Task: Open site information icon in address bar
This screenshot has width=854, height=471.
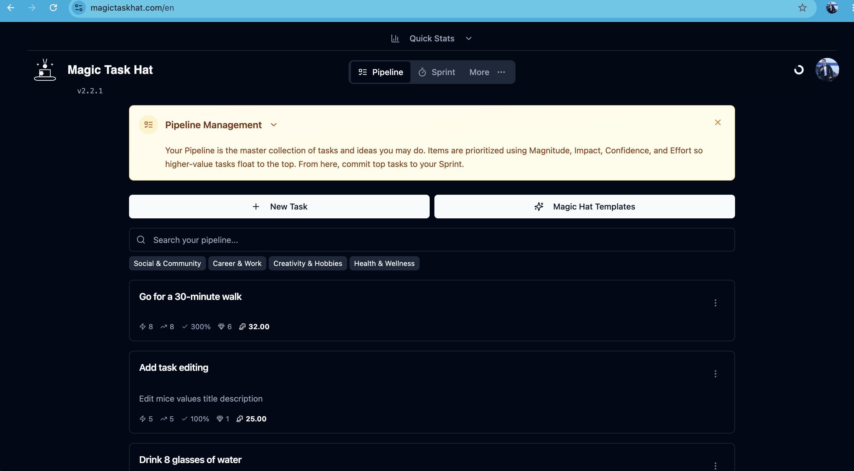Action: coord(79,8)
